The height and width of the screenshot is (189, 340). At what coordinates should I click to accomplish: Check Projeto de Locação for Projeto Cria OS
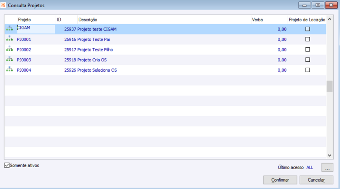307,60
